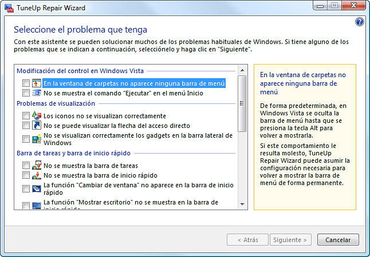Enable the "Ejecutar" command missing checkbox

26,93
